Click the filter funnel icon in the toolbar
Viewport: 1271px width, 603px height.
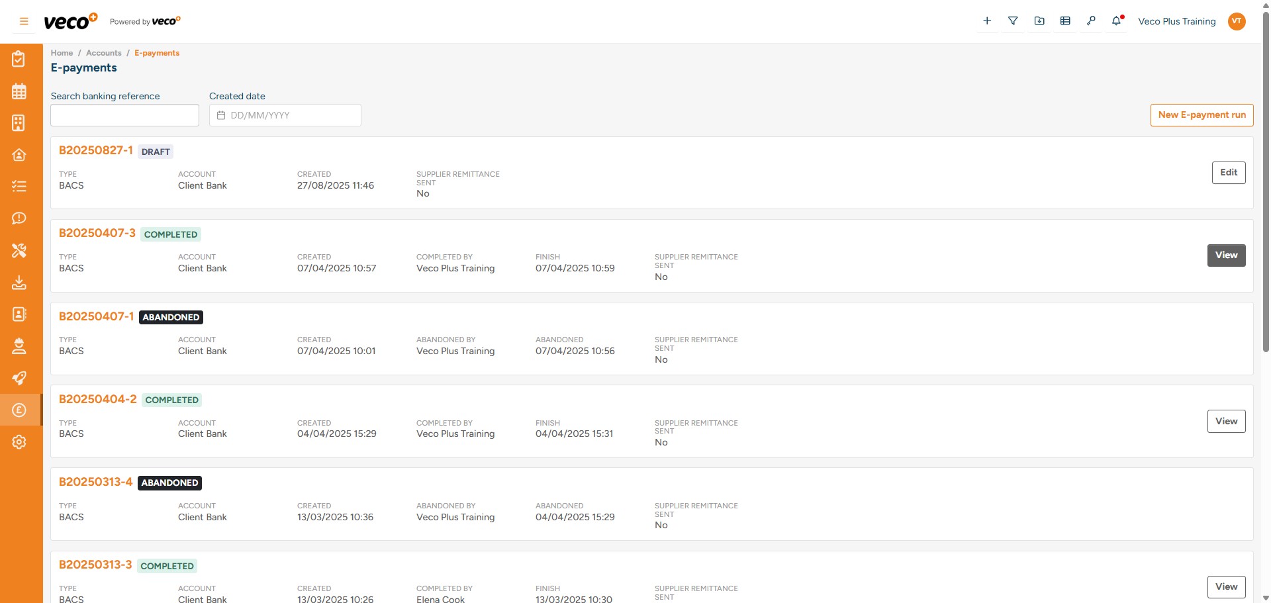point(1013,21)
